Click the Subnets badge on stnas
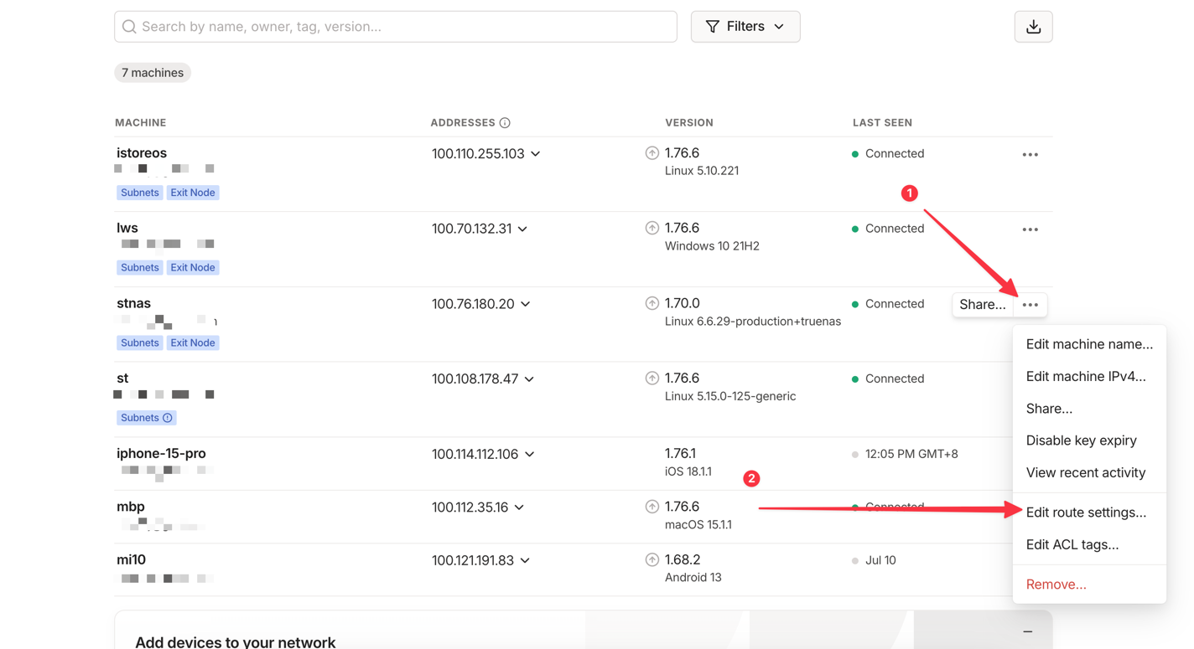The image size is (1194, 649). tap(139, 343)
